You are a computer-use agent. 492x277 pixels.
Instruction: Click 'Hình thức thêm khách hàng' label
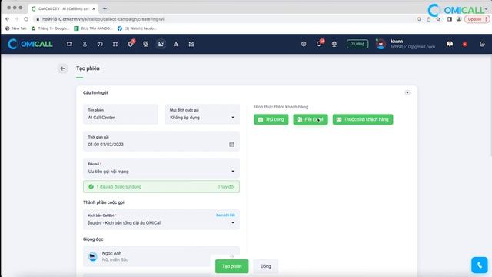point(281,107)
